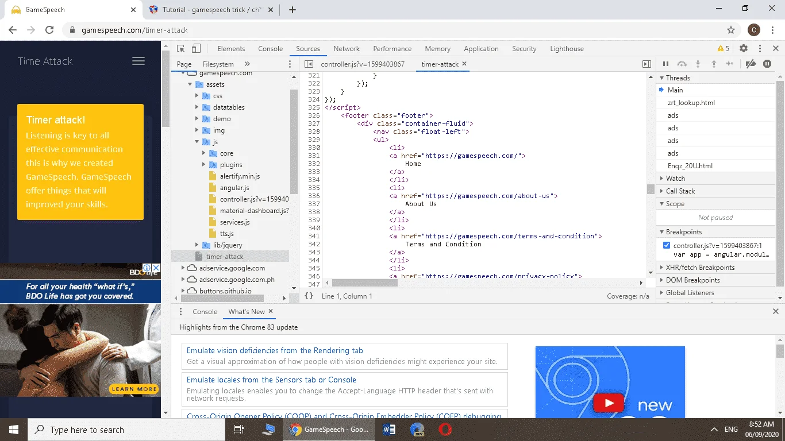Screen dimensions: 785x441
Task: Select the Filesystem navigator tab
Action: pyautogui.click(x=218, y=64)
